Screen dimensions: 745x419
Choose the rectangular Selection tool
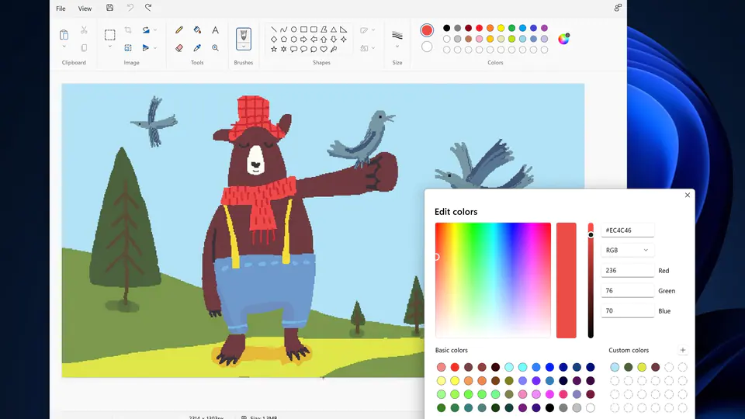tap(109, 35)
